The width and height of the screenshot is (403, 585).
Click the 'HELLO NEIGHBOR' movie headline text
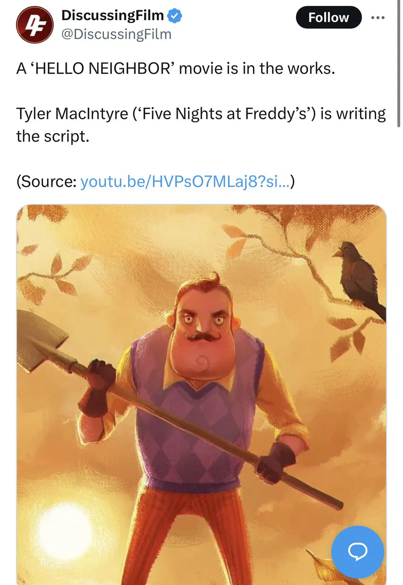pyautogui.click(x=176, y=69)
